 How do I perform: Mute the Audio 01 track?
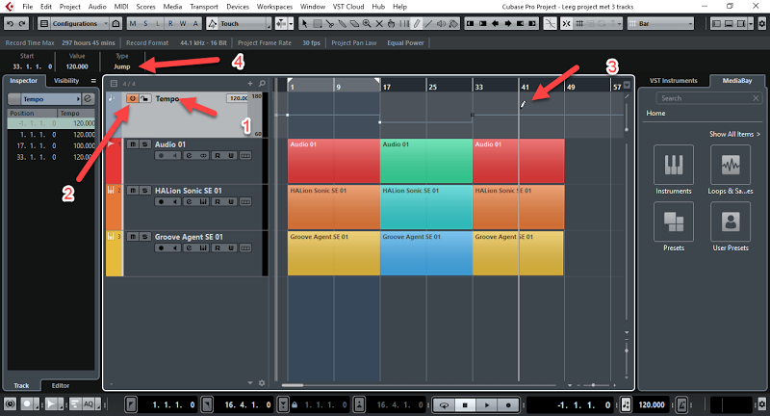133,144
